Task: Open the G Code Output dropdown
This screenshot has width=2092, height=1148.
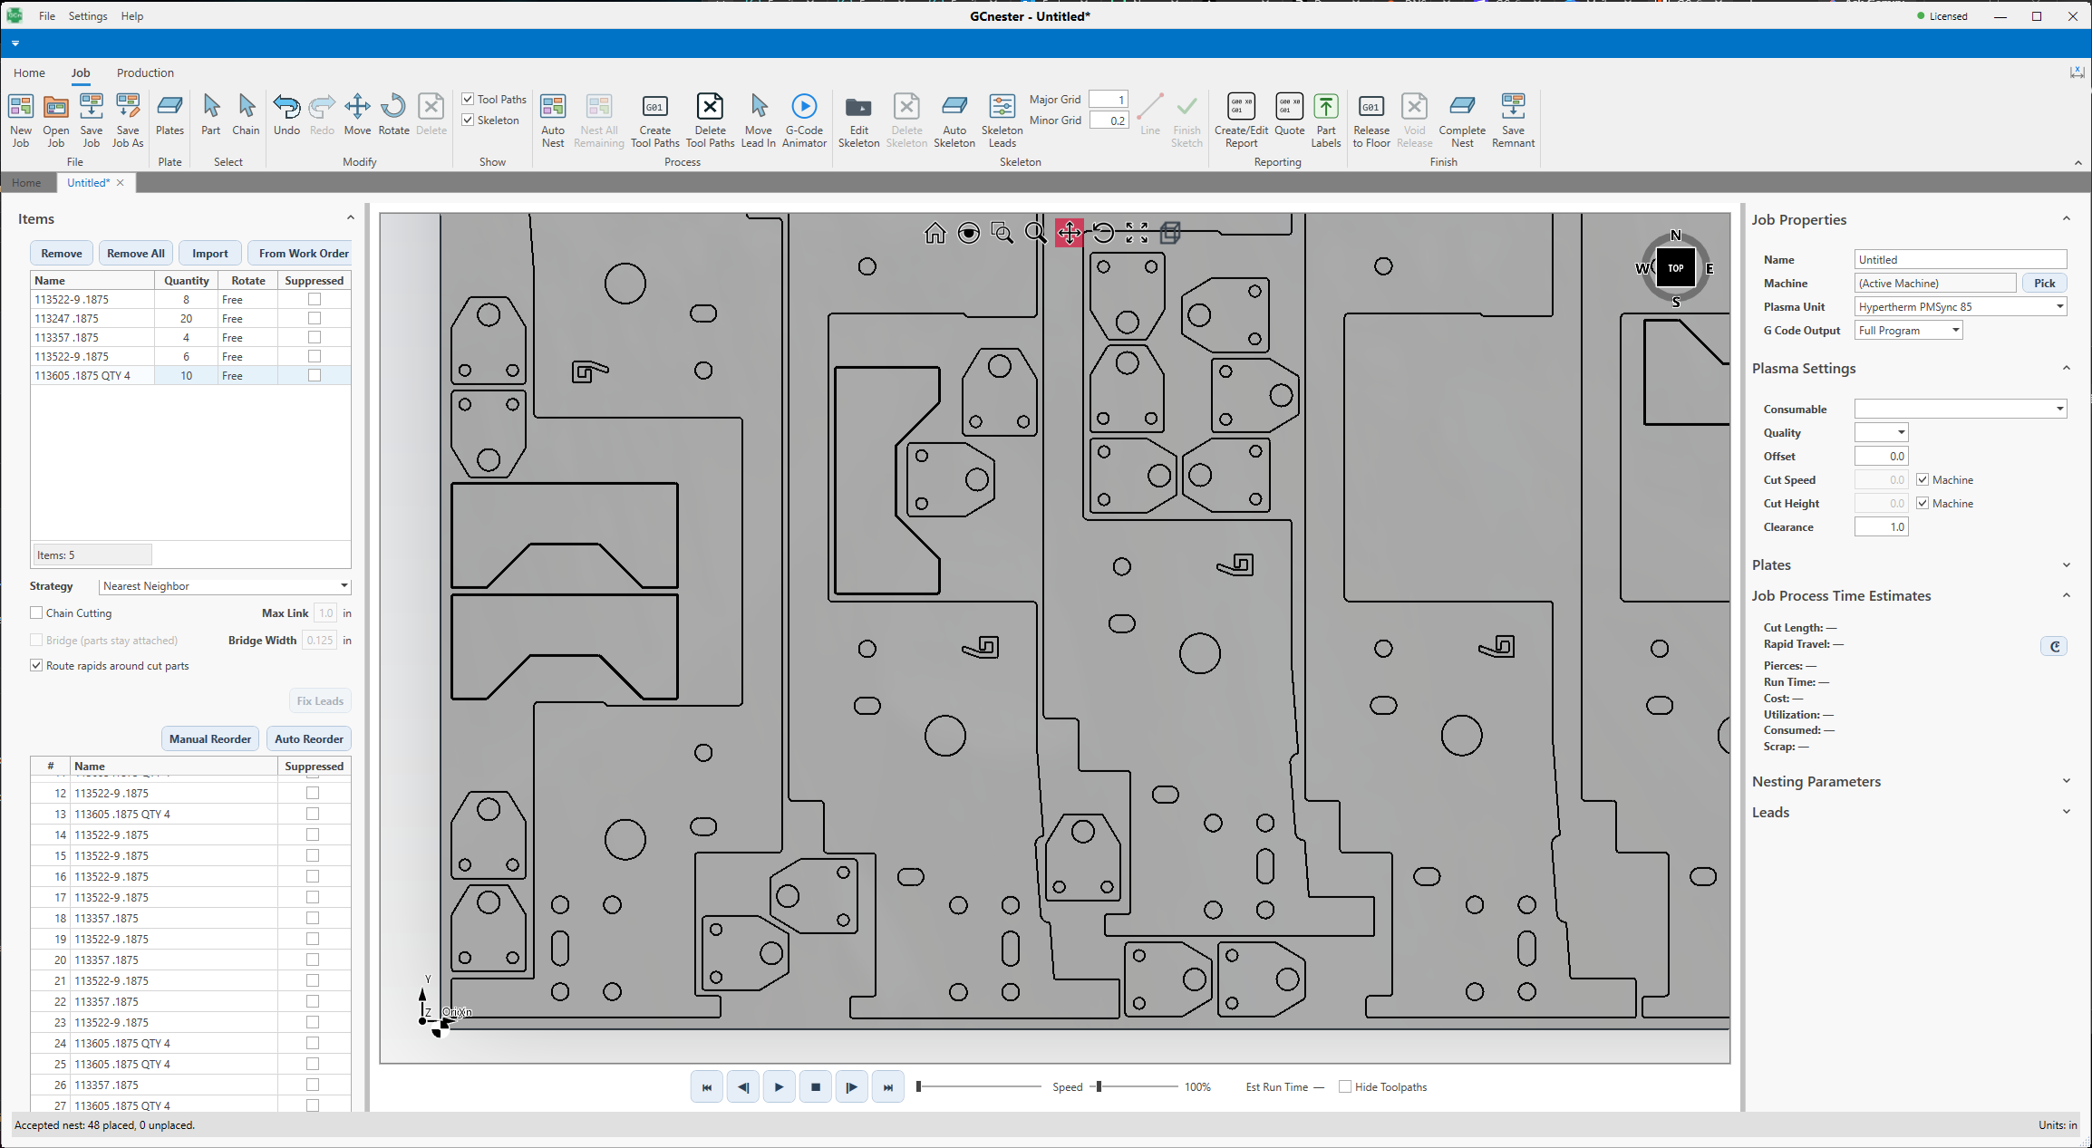Action: click(x=1908, y=330)
